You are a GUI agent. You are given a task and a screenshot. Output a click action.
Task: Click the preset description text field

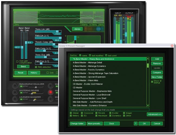click(110, 110)
